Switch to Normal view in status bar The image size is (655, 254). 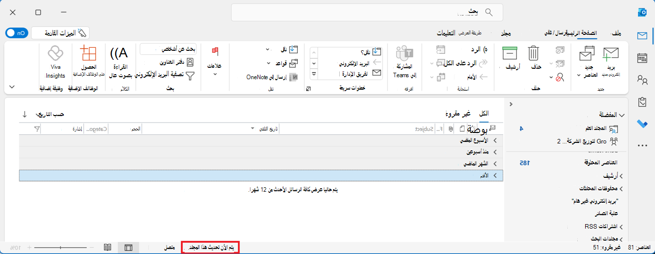click(128, 247)
